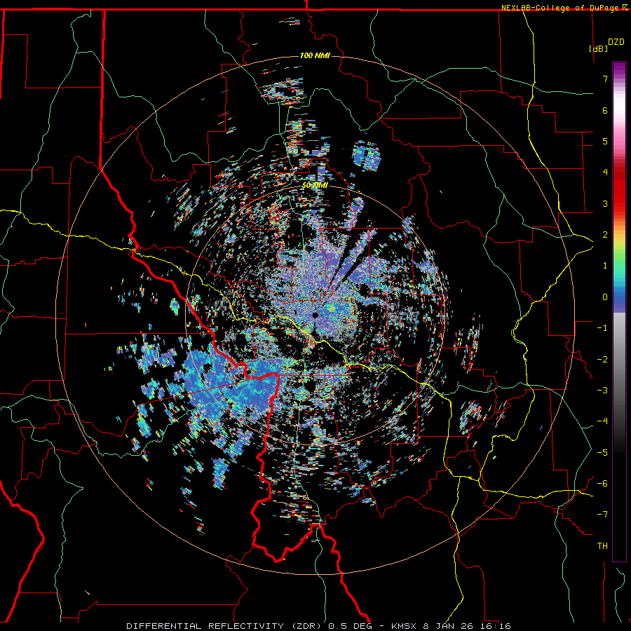The width and height of the screenshot is (631, 631).
Task: Click the TH label below the scale
Action: (x=602, y=546)
